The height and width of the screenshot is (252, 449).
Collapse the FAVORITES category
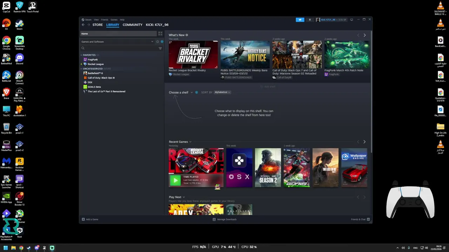click(81, 55)
